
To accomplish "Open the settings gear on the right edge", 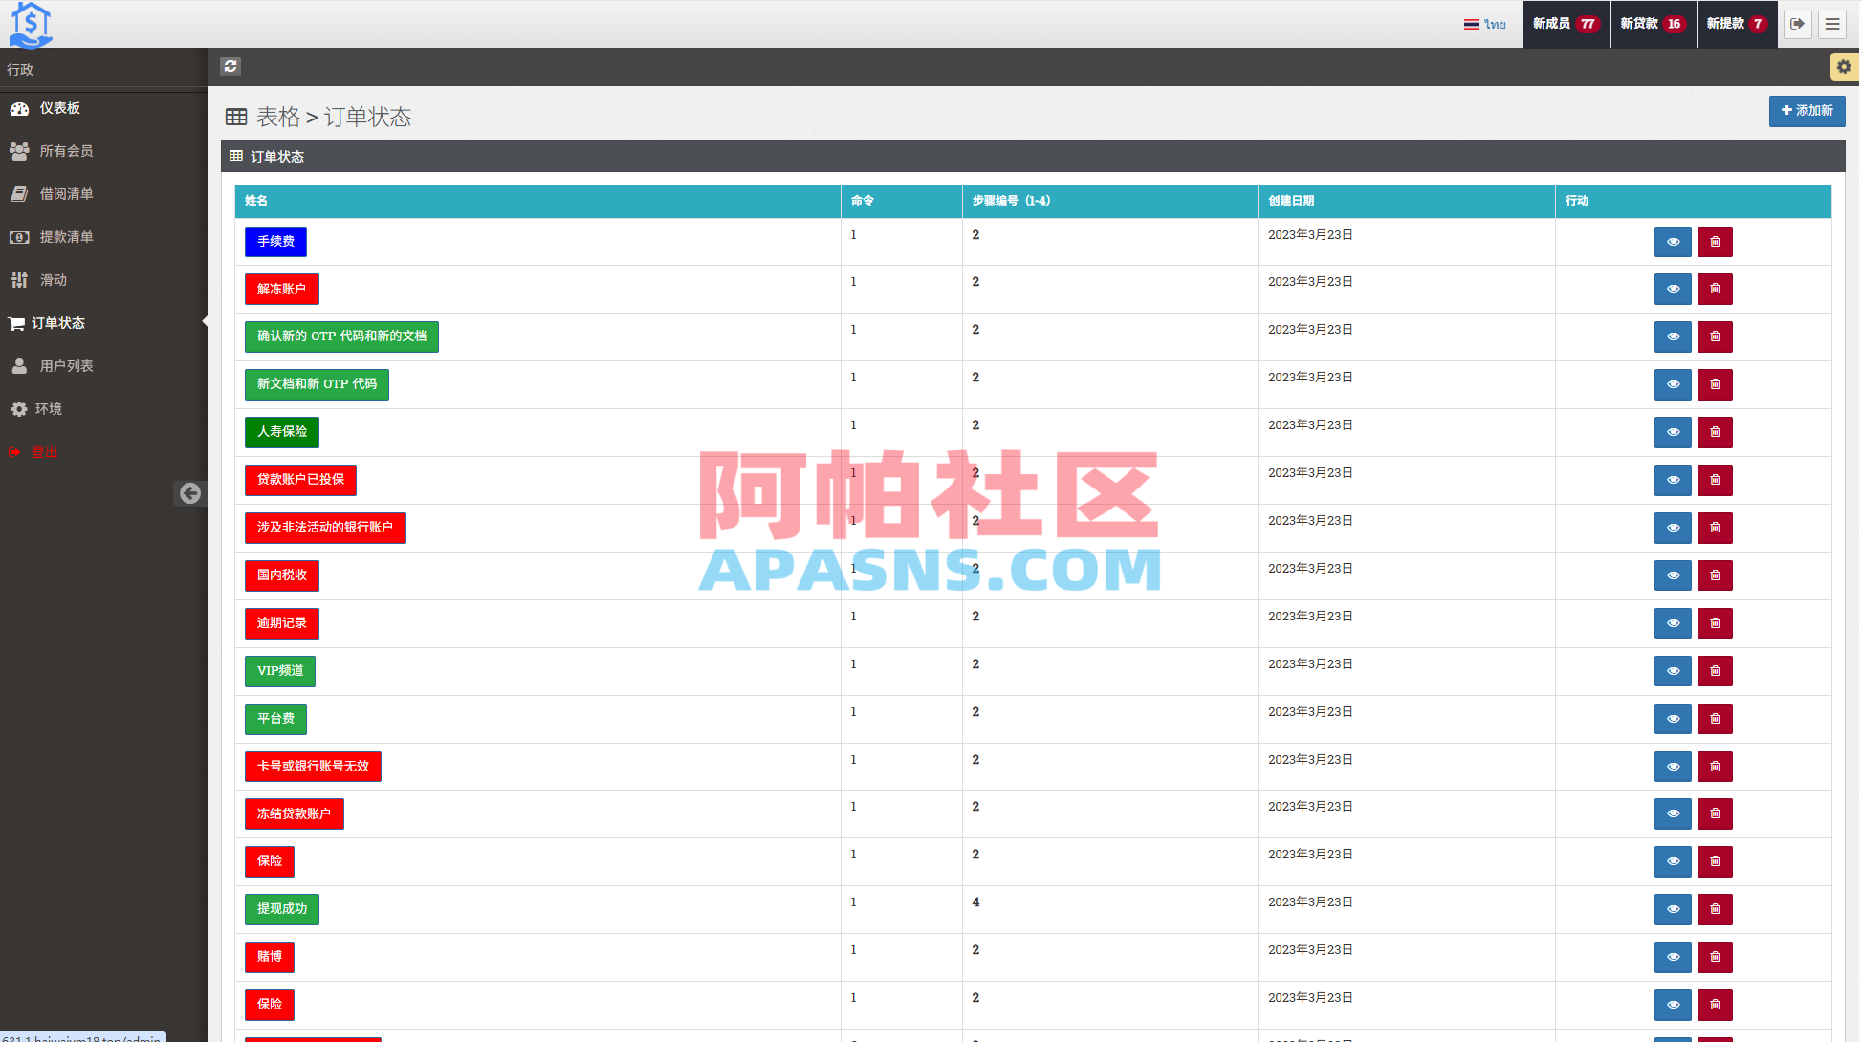I will point(1844,66).
